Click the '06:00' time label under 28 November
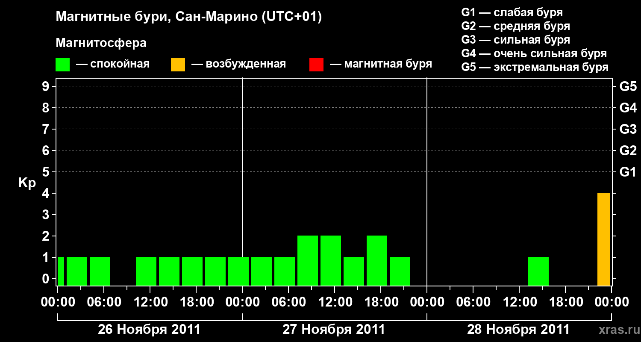 [x=473, y=302]
